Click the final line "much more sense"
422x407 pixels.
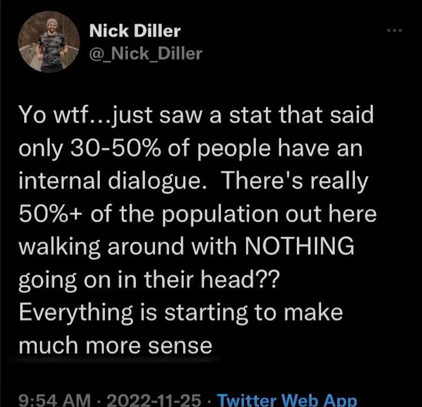tap(115, 346)
